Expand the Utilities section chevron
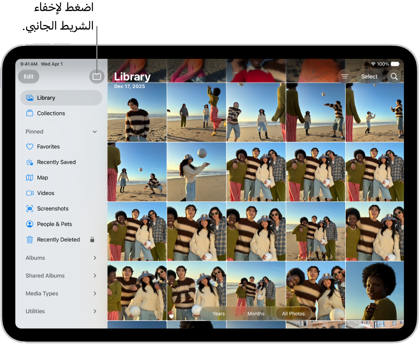 (95, 311)
